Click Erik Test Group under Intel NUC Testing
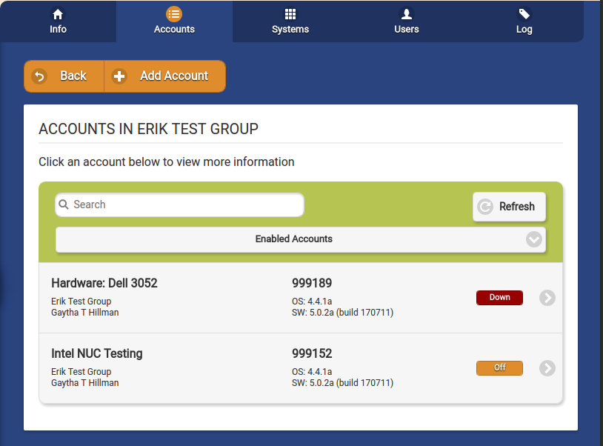 point(81,372)
